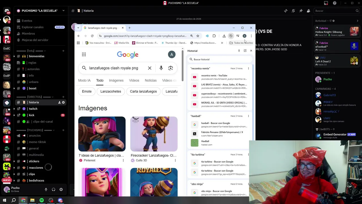Open Mejoras del servidor
This screenshot has height=204, width=362.
click(x=35, y=40)
